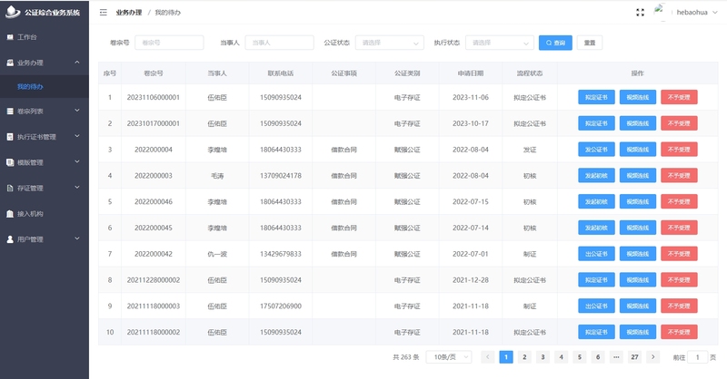Open the 执行状态 dropdown
This screenshot has height=379, width=727.
[x=499, y=43]
